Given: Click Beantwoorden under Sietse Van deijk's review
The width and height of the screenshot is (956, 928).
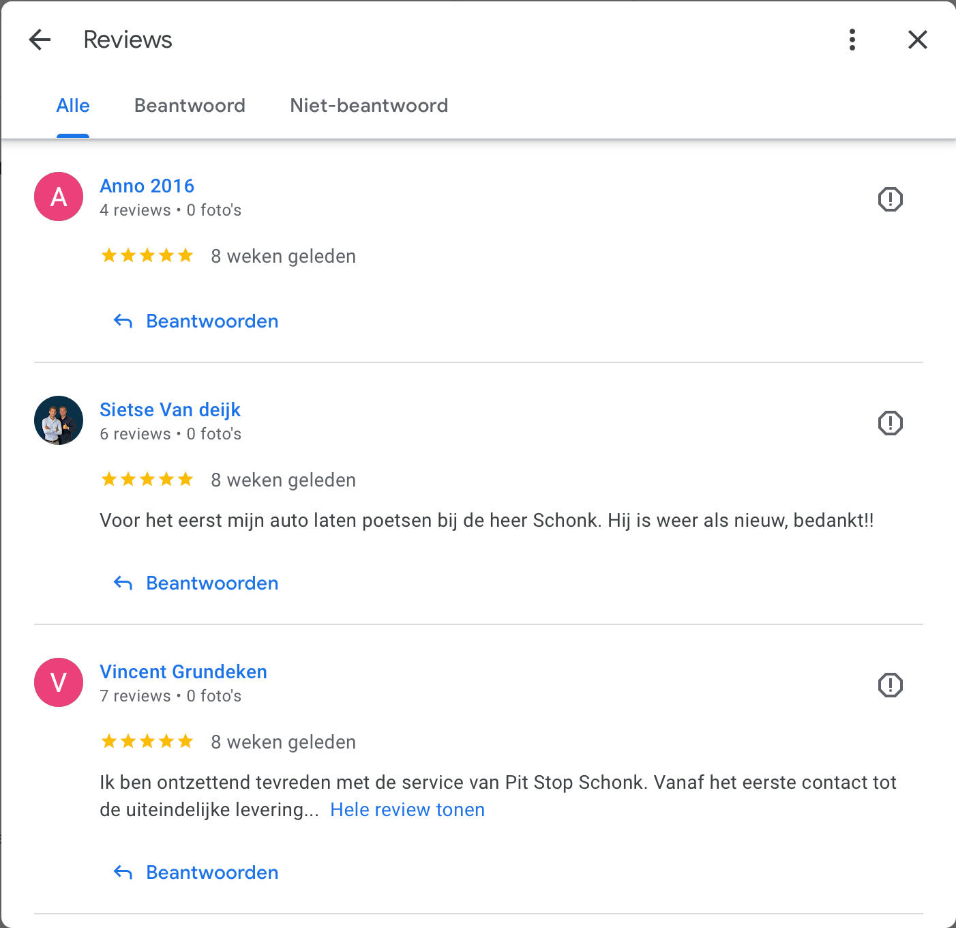Looking at the screenshot, I should (212, 583).
